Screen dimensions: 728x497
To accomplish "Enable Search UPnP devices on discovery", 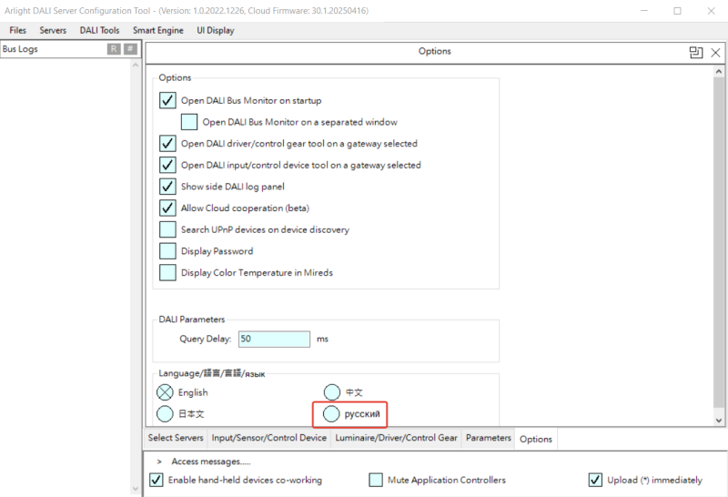I will (167, 229).
